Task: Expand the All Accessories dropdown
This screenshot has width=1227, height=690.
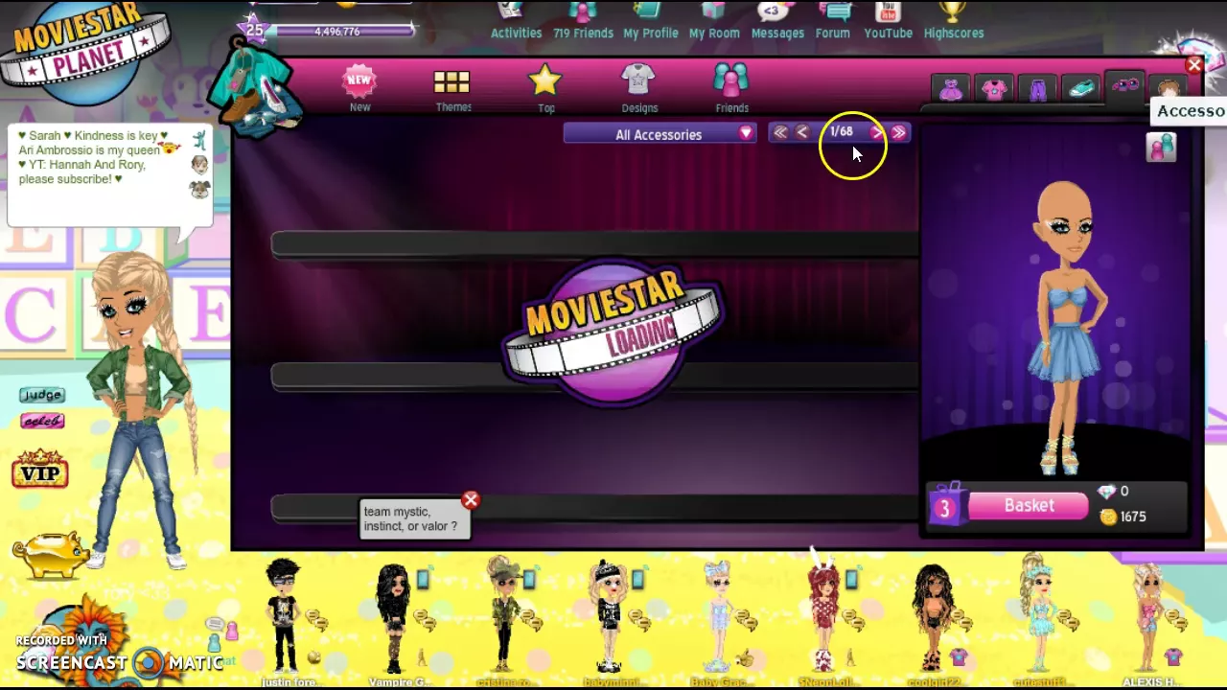Action: 660,134
